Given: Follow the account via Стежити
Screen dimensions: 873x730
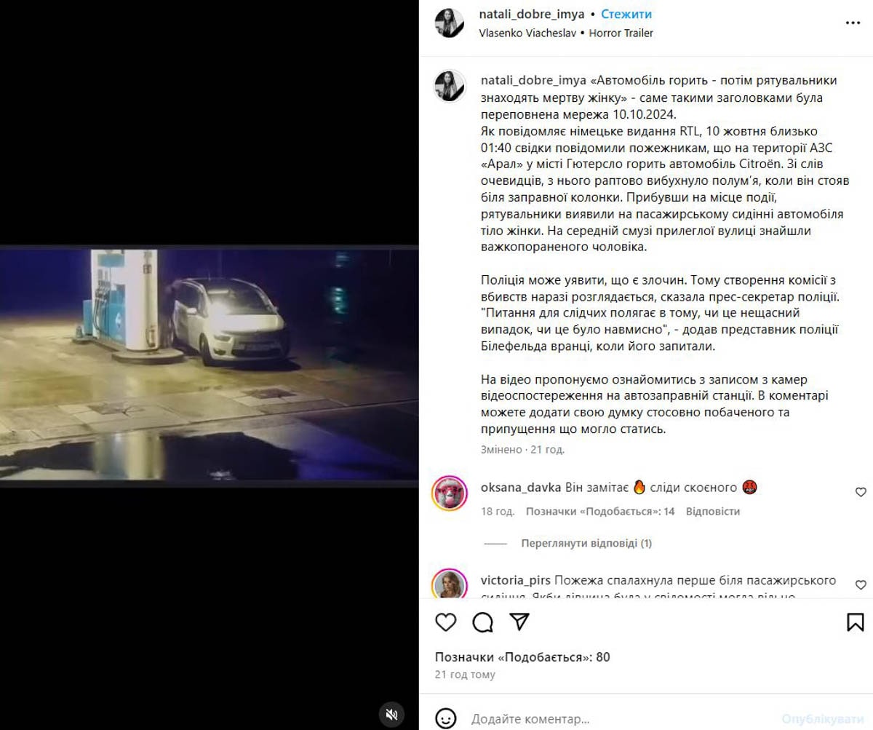Looking at the screenshot, I should pyautogui.click(x=626, y=15).
